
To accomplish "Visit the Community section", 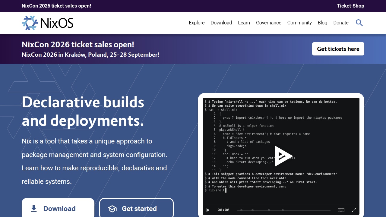I will [x=299, y=23].
